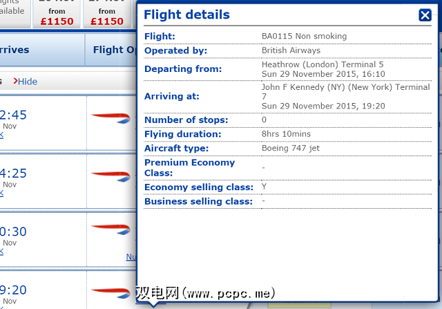This screenshot has height=309, width=442.
Task: Click the Hide link
Action: tap(28, 82)
